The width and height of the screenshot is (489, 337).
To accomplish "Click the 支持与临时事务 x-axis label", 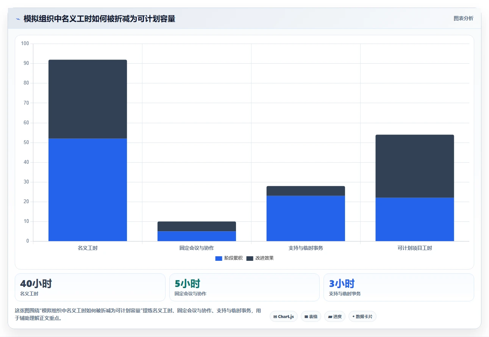I will click(x=306, y=248).
